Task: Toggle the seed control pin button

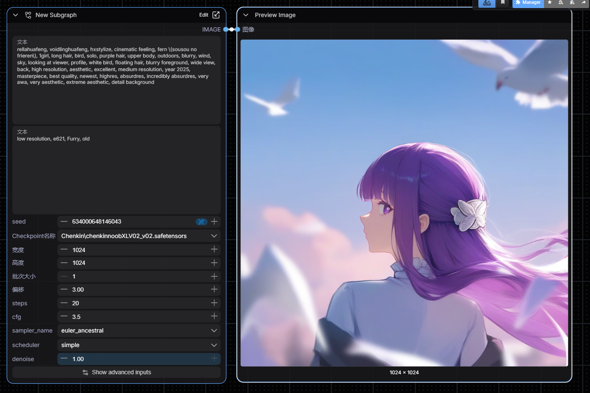Action: click(x=201, y=222)
